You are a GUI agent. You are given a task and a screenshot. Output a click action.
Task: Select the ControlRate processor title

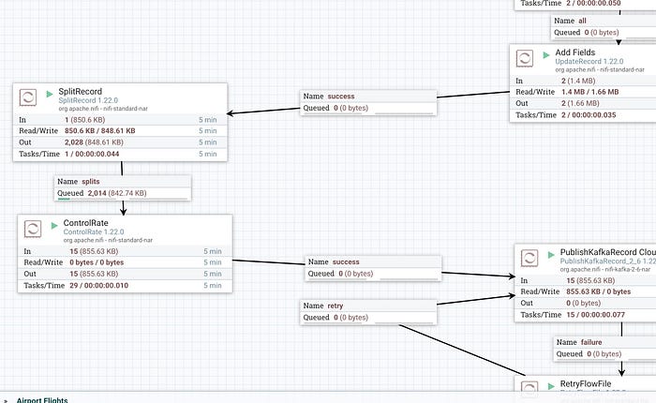[86, 223]
